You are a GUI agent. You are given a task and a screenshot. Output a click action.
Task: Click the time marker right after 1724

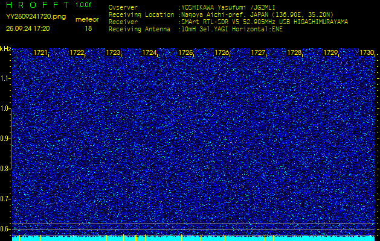pyautogui.click(x=185, y=52)
